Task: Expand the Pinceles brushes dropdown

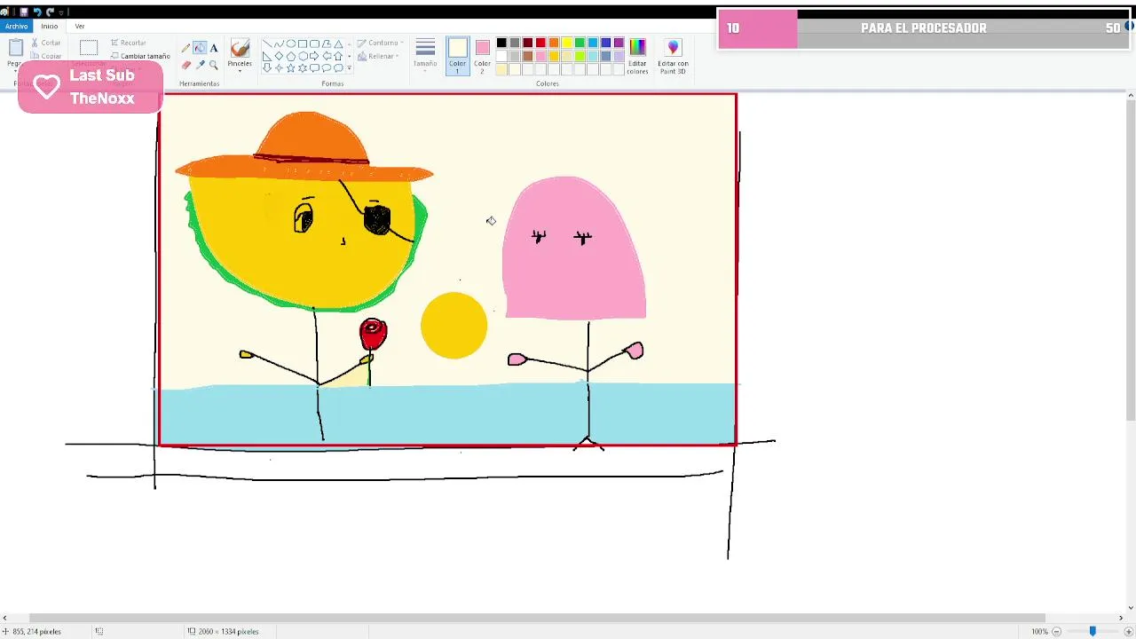Action: [x=240, y=69]
